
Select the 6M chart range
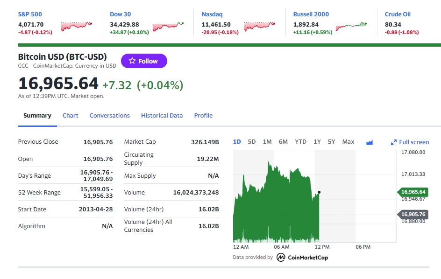(x=283, y=142)
